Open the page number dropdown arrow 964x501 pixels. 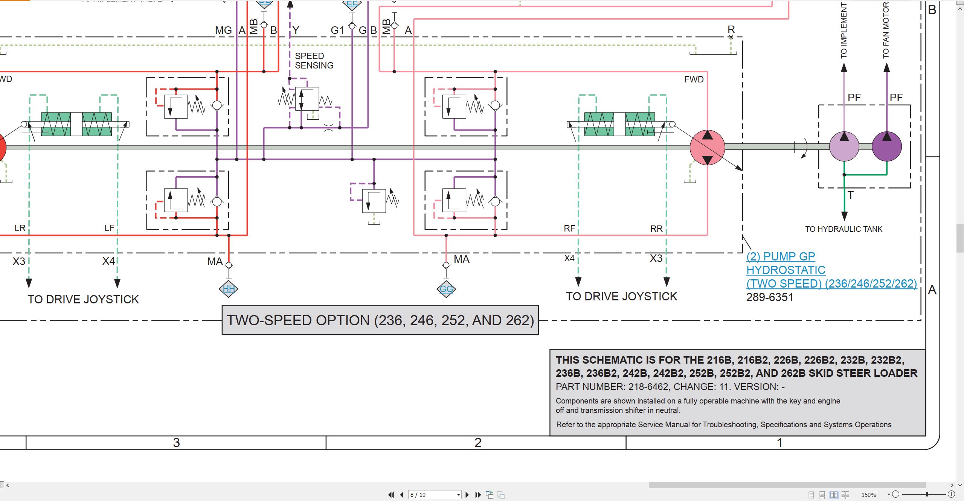458,495
